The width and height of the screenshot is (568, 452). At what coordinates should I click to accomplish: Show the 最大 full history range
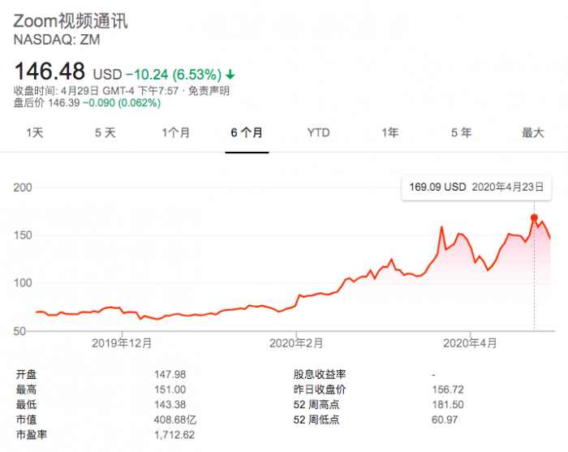[x=532, y=133]
